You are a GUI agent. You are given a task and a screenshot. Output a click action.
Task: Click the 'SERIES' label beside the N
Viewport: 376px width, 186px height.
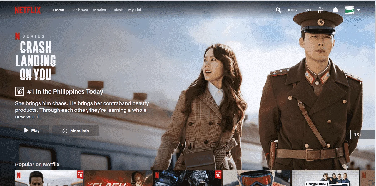pos(33,36)
